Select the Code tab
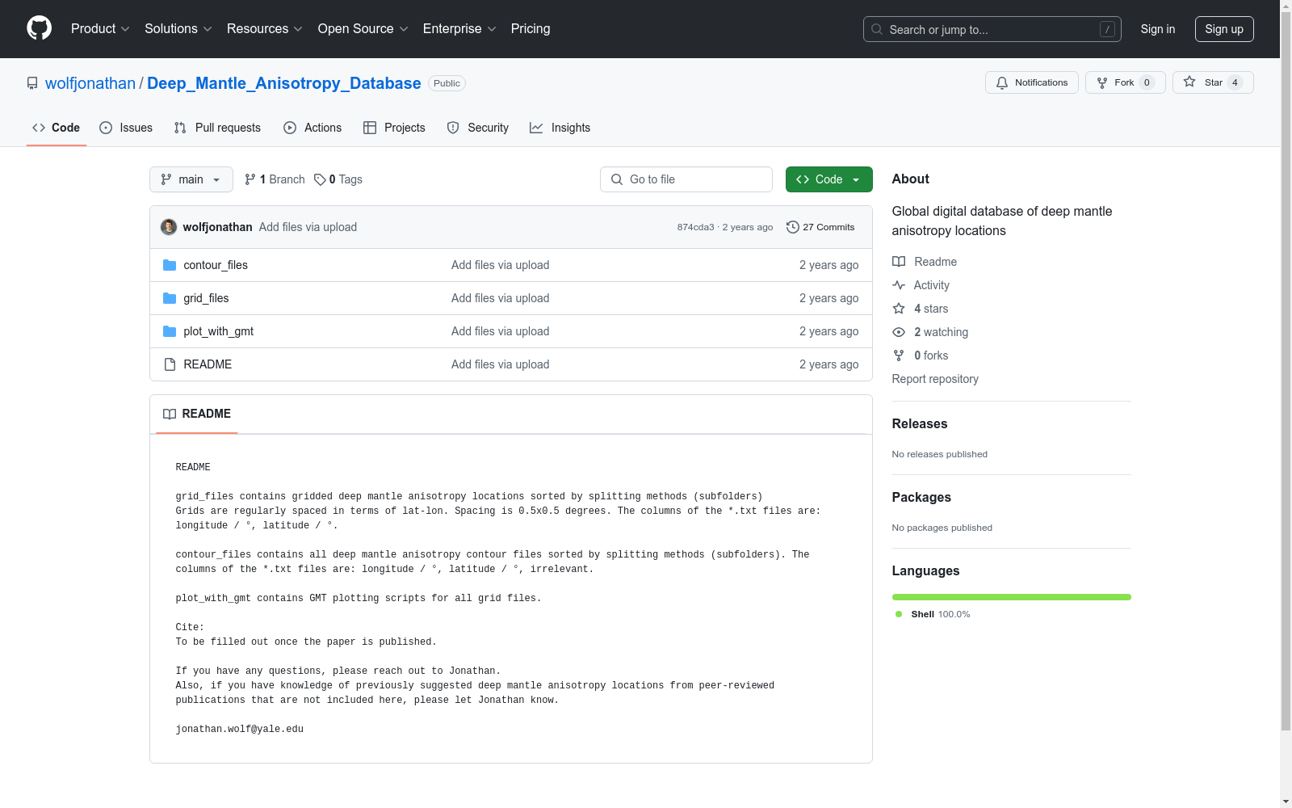This screenshot has height=808, width=1292. pos(57,128)
